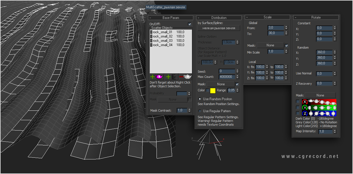Click the Constant X rotation field

[324, 28]
